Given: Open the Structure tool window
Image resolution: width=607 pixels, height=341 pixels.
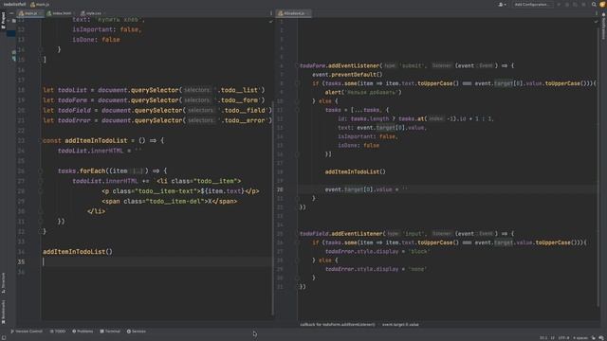Looking at the screenshot, I should coord(4,282).
